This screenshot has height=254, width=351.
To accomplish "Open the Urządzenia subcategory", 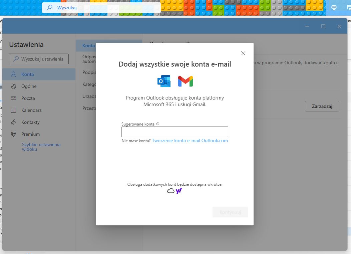I will coord(89,96).
